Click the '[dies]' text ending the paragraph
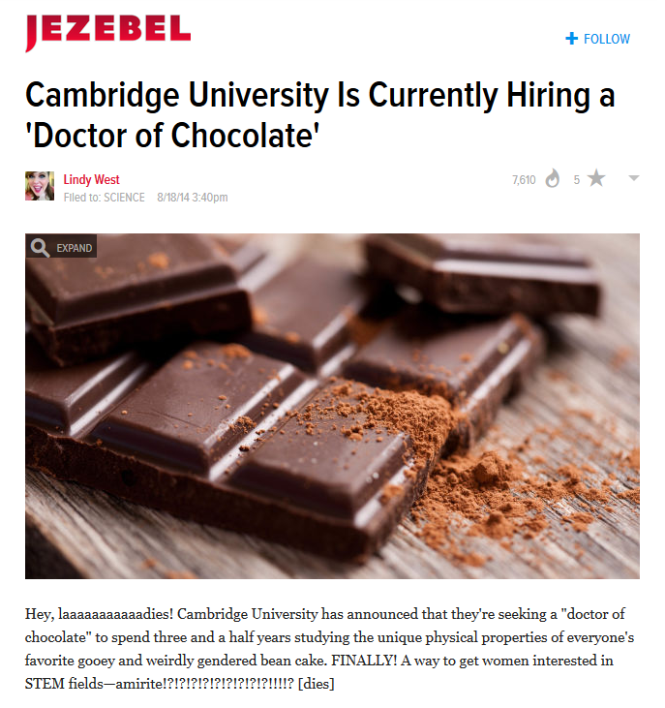Image resolution: width=665 pixels, height=708 pixels. tap(317, 685)
